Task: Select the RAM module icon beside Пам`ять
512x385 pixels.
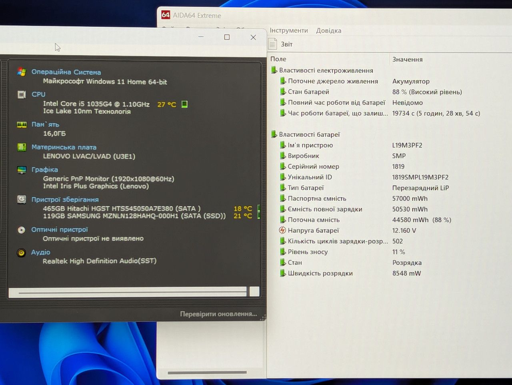Action: click(x=22, y=125)
